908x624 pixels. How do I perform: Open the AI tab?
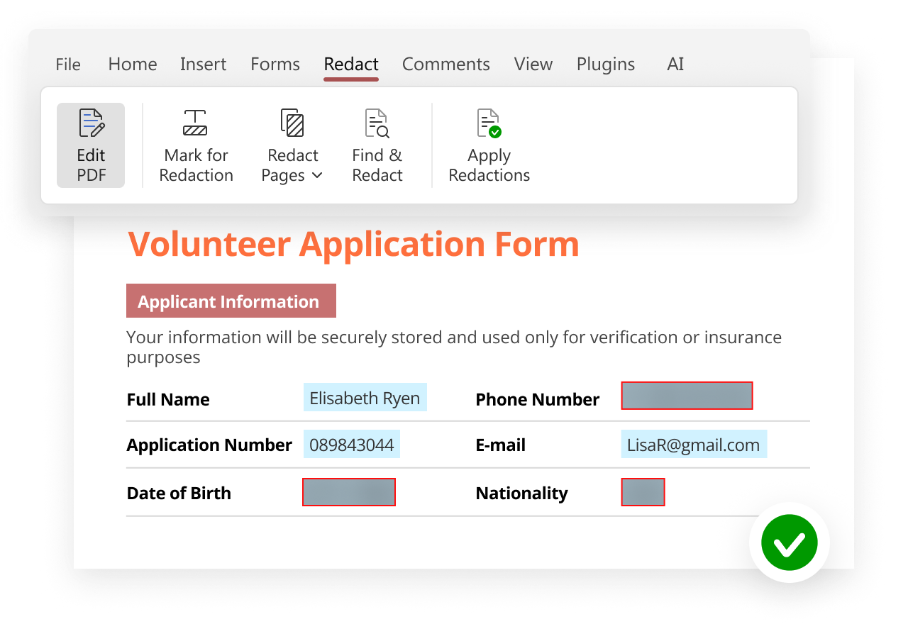(675, 65)
